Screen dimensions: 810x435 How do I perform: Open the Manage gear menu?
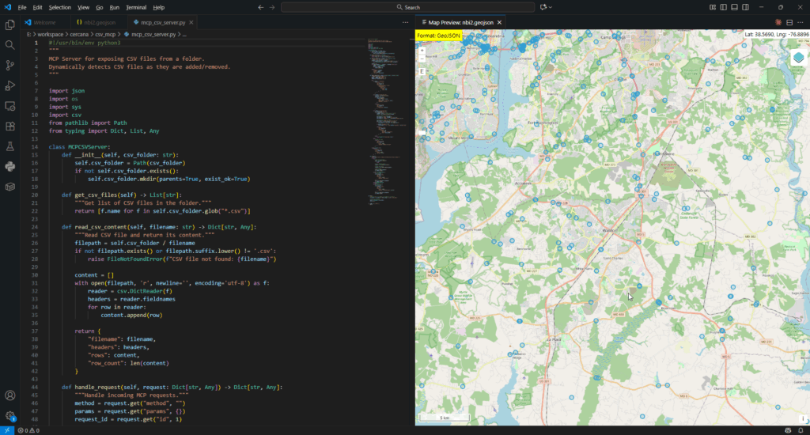(9, 416)
